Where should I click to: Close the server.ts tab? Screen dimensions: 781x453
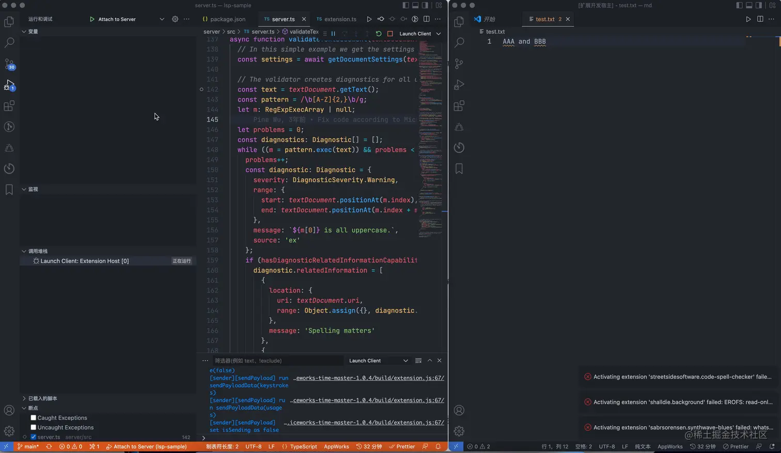pyautogui.click(x=304, y=19)
